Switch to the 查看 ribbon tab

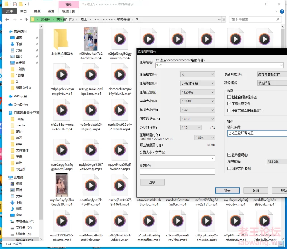pos(51,11)
